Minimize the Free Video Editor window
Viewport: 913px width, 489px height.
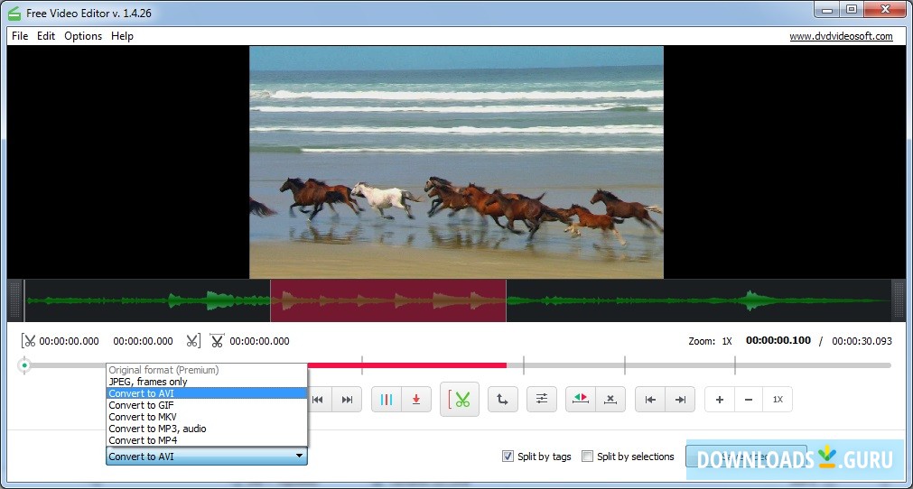click(x=827, y=9)
